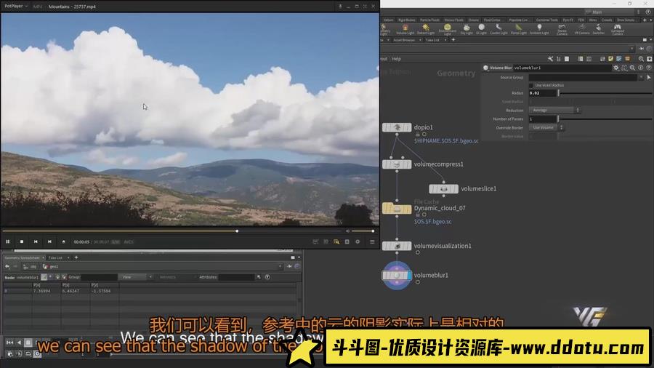
Task: Select the volumecompress1 node
Action: (397, 164)
